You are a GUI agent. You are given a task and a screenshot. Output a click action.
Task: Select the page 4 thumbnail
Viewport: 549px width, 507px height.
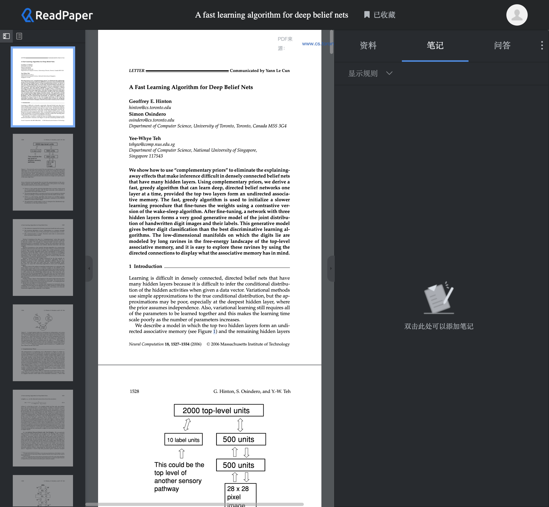(x=43, y=343)
